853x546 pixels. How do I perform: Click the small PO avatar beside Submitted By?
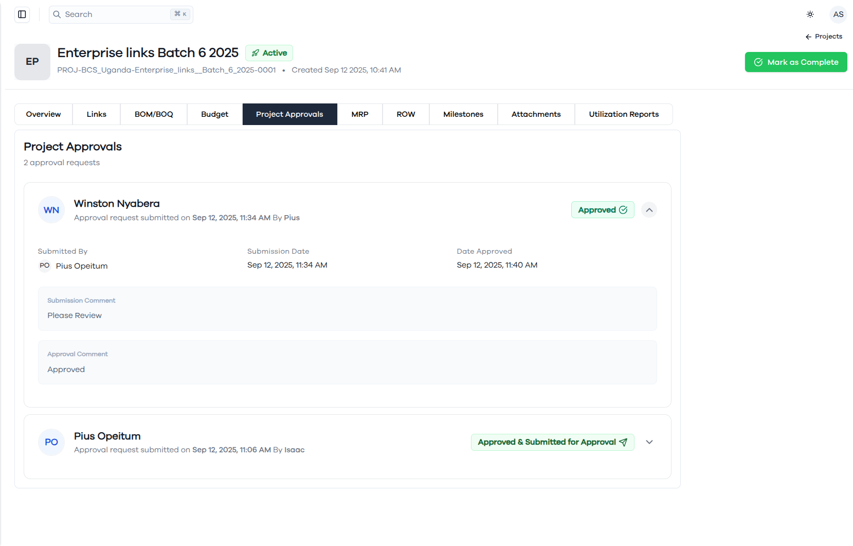(45, 266)
